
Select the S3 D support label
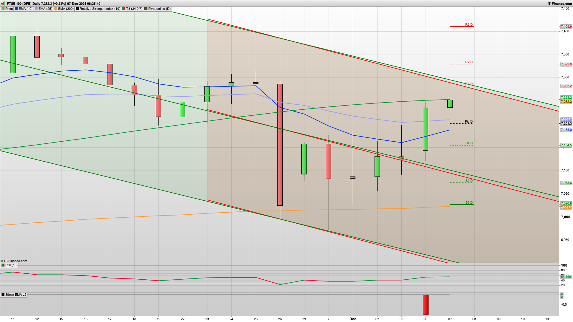click(469, 202)
